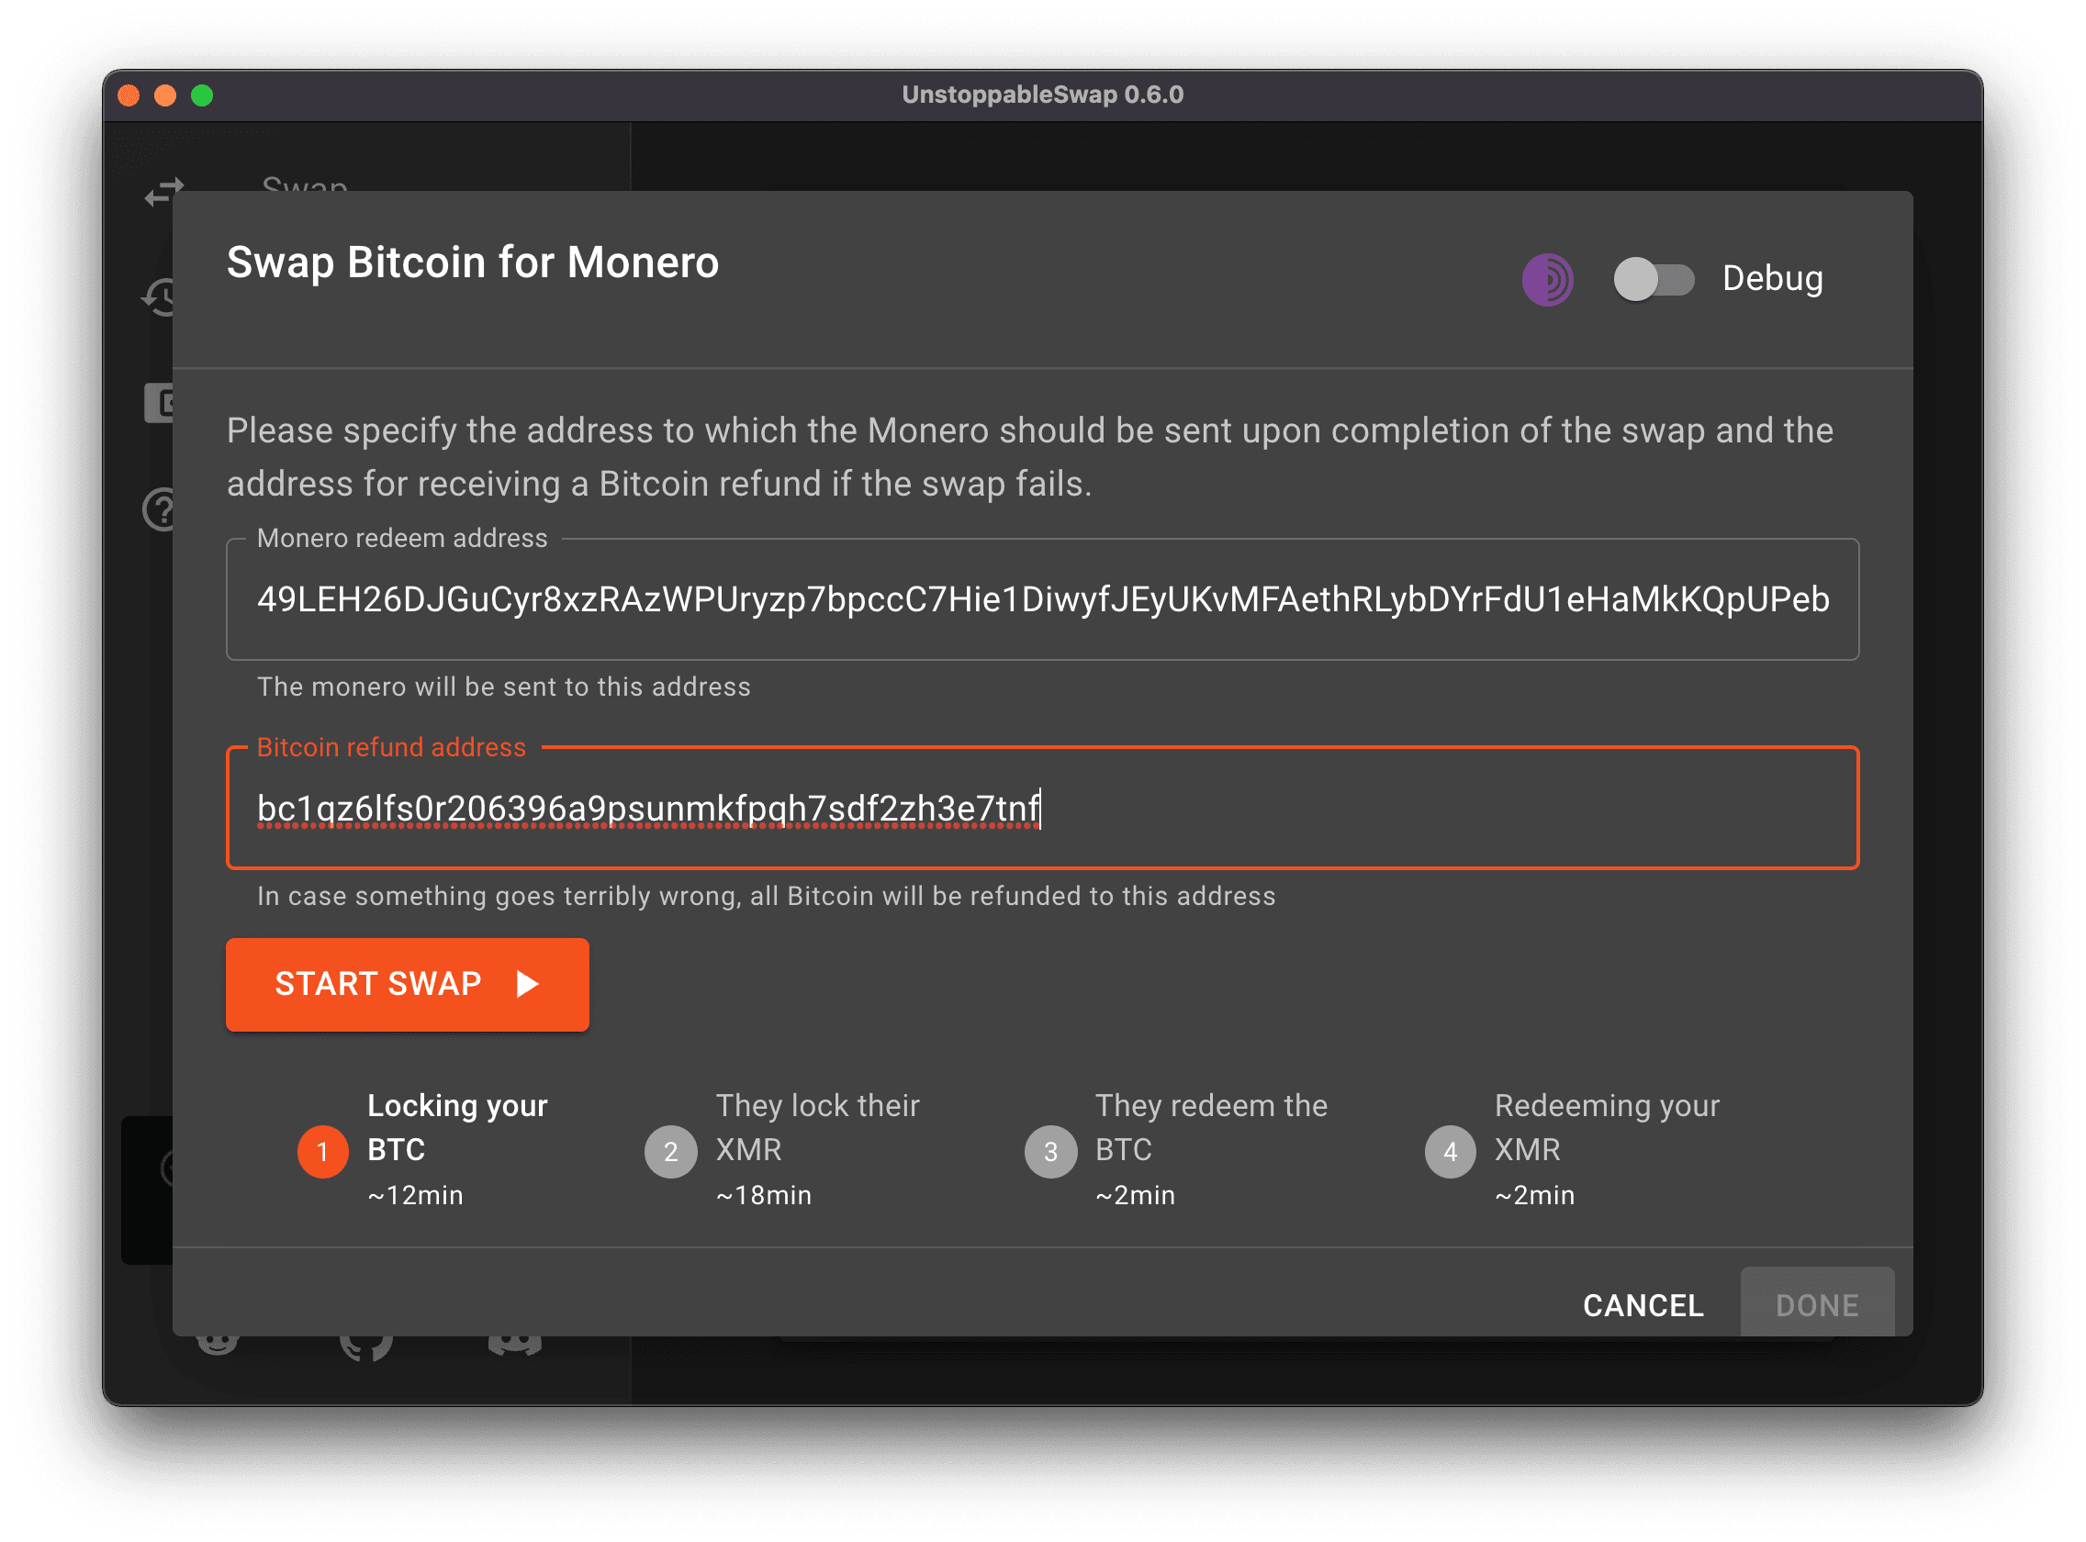Select step 3 They redeem the BTC circle
Viewport: 2086px width, 1542px height.
coord(1050,1152)
